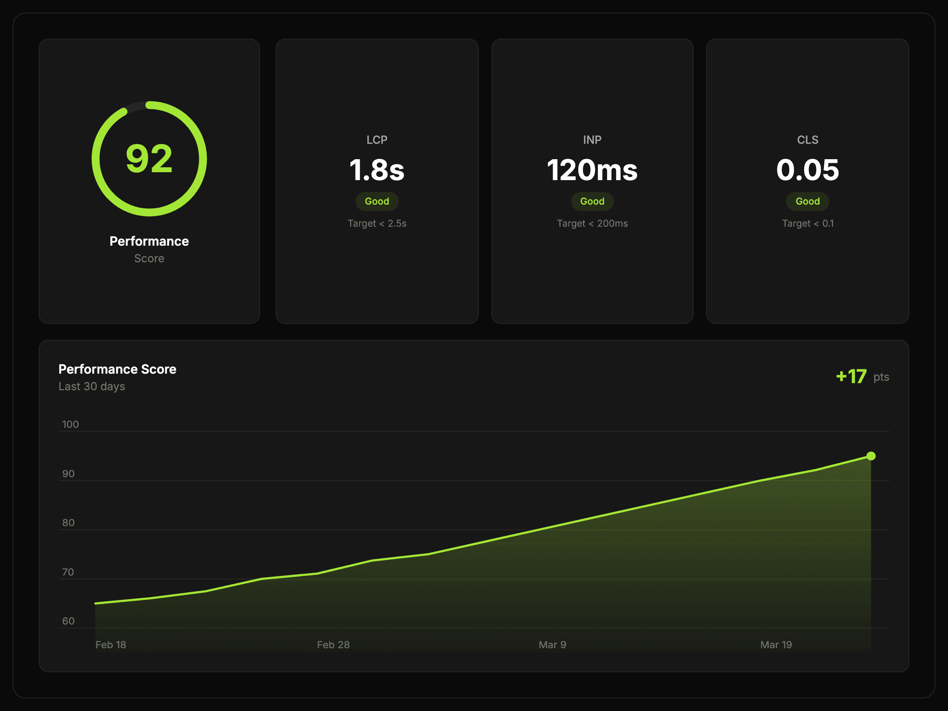The image size is (948, 711).
Task: Click the INP 120ms value
Action: pyautogui.click(x=592, y=170)
